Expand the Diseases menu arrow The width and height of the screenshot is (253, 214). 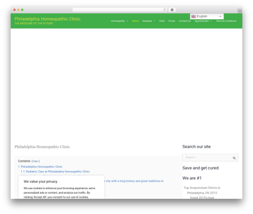coord(154,21)
